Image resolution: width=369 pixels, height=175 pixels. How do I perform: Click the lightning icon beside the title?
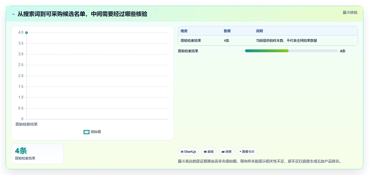tap(14, 14)
